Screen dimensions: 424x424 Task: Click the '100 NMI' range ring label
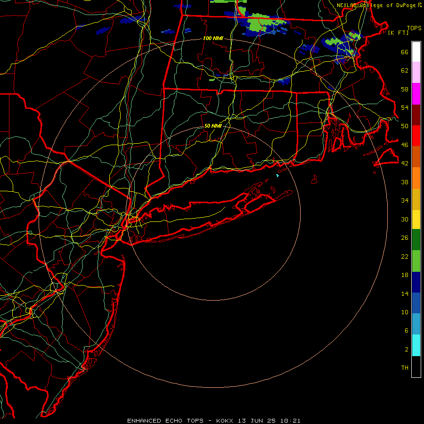click(x=213, y=39)
